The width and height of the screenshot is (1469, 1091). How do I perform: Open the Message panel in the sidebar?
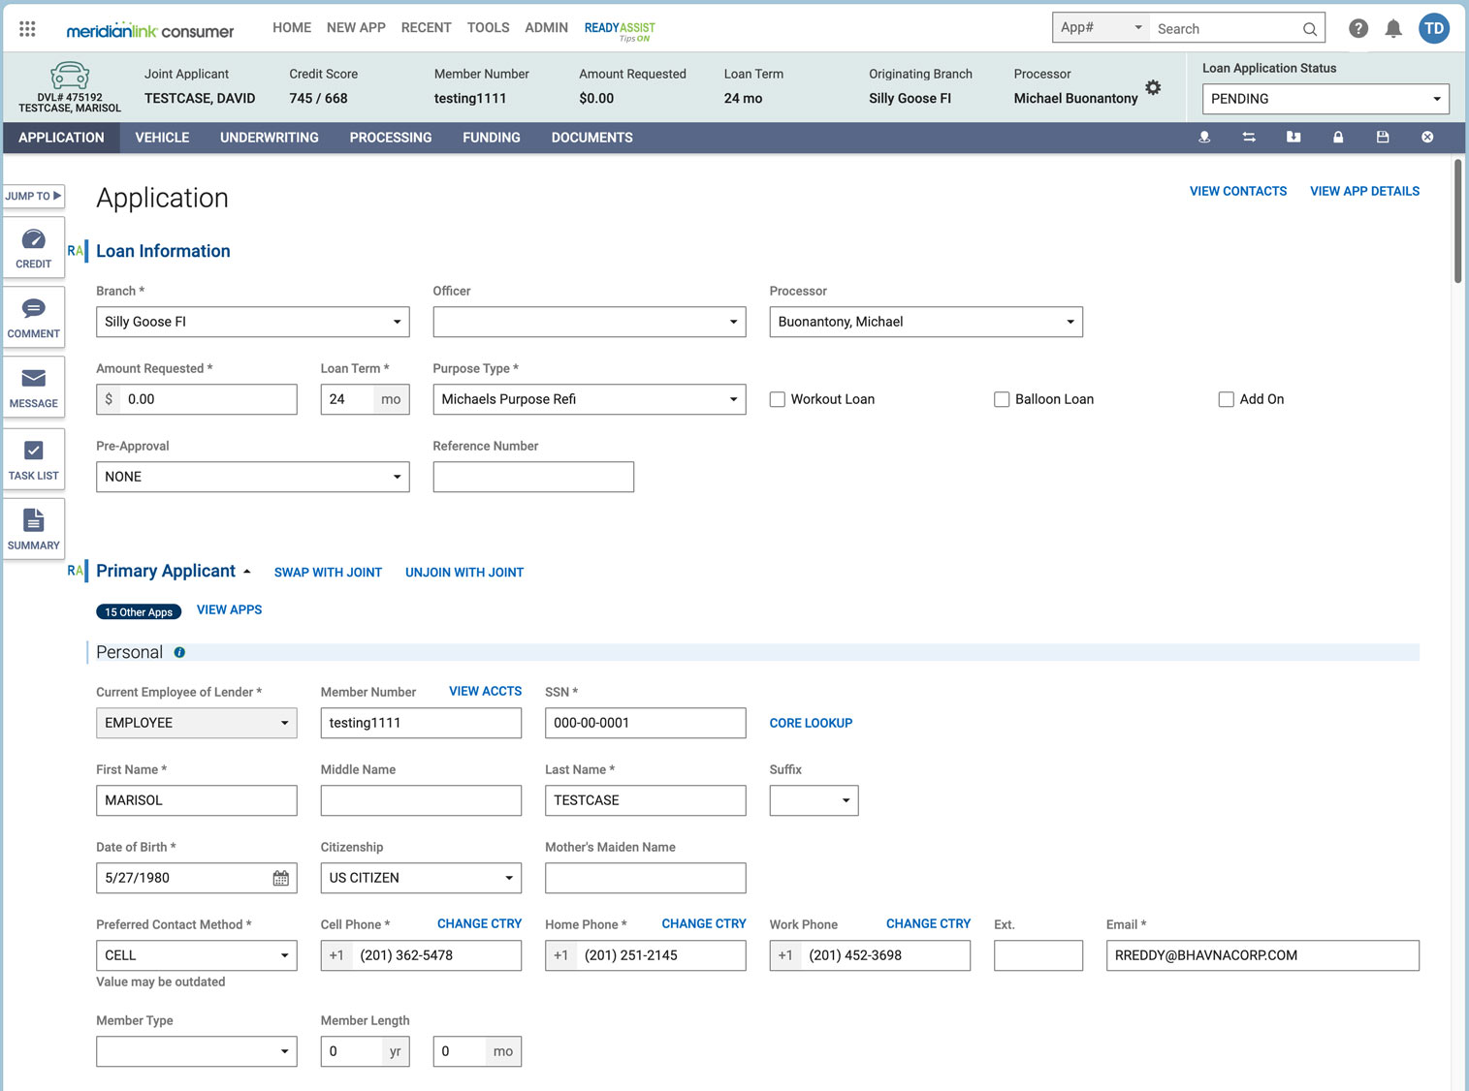pyautogui.click(x=33, y=387)
